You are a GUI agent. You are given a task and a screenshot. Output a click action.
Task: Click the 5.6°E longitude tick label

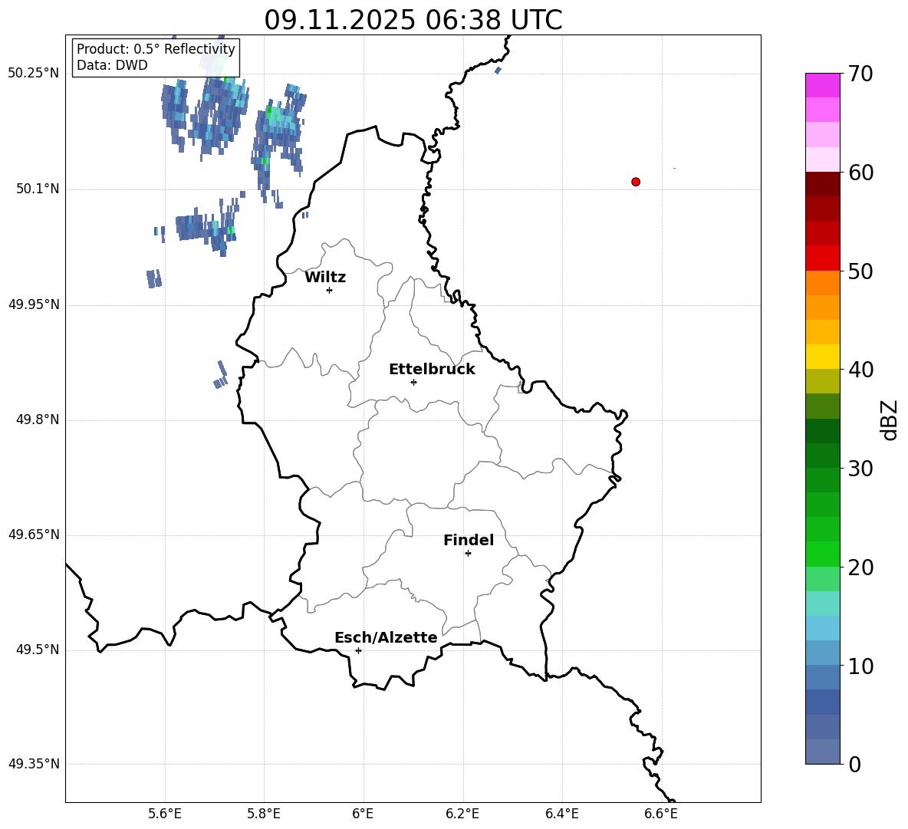pos(165,814)
